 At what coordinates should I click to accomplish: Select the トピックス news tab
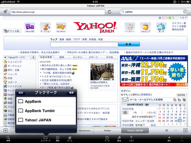pyautogui.click(x=46, y=57)
